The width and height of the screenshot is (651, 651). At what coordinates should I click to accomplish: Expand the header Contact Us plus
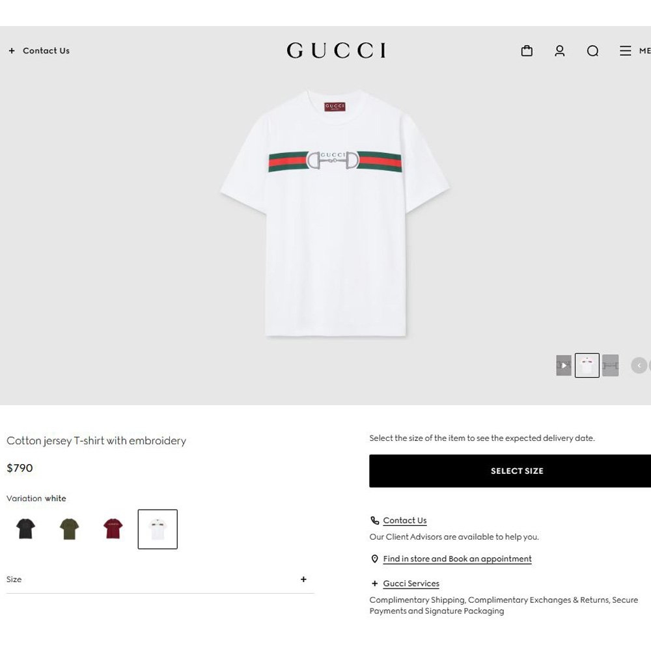tap(12, 51)
